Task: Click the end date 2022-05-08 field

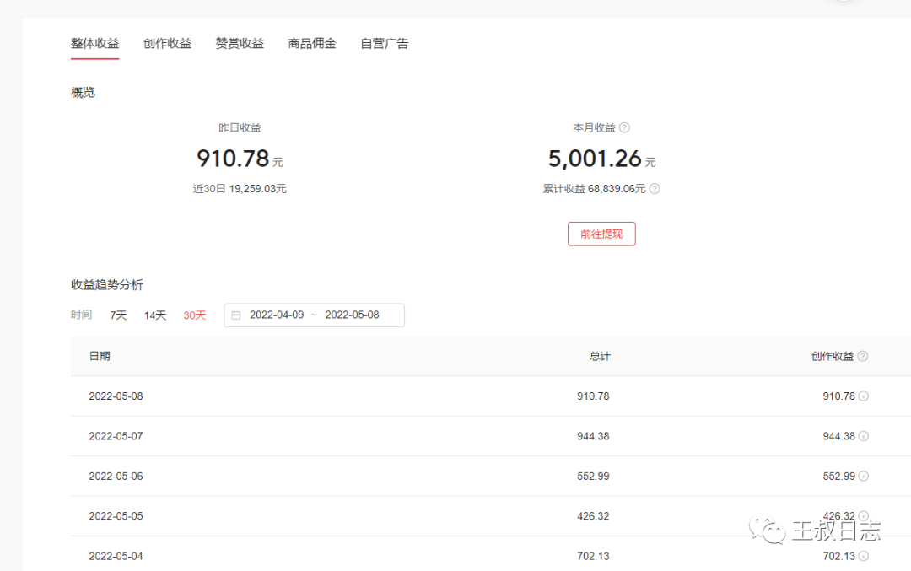Action: point(352,315)
